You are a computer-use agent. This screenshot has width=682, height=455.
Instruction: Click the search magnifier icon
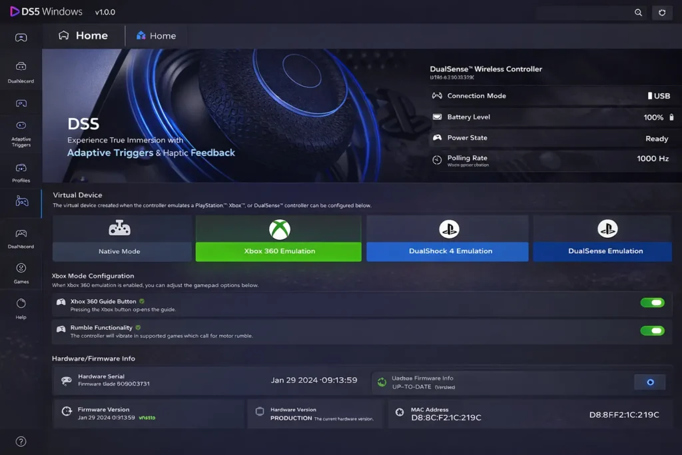[x=638, y=13]
